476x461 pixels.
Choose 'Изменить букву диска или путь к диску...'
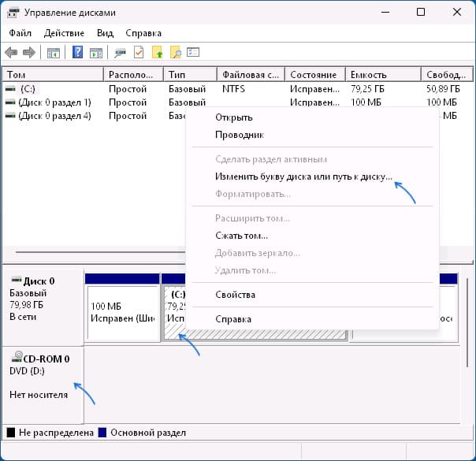pos(303,177)
